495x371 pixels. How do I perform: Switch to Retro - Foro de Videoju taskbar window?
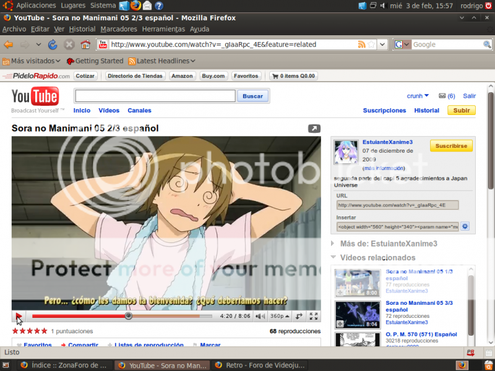(x=260, y=365)
